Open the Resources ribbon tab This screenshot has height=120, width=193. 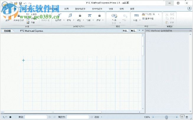(132, 9)
